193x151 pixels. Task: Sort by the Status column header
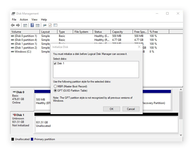(102, 32)
